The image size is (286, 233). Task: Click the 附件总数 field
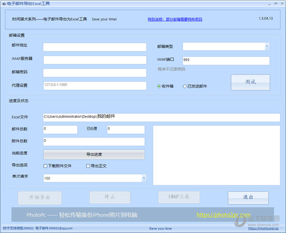click(94, 142)
